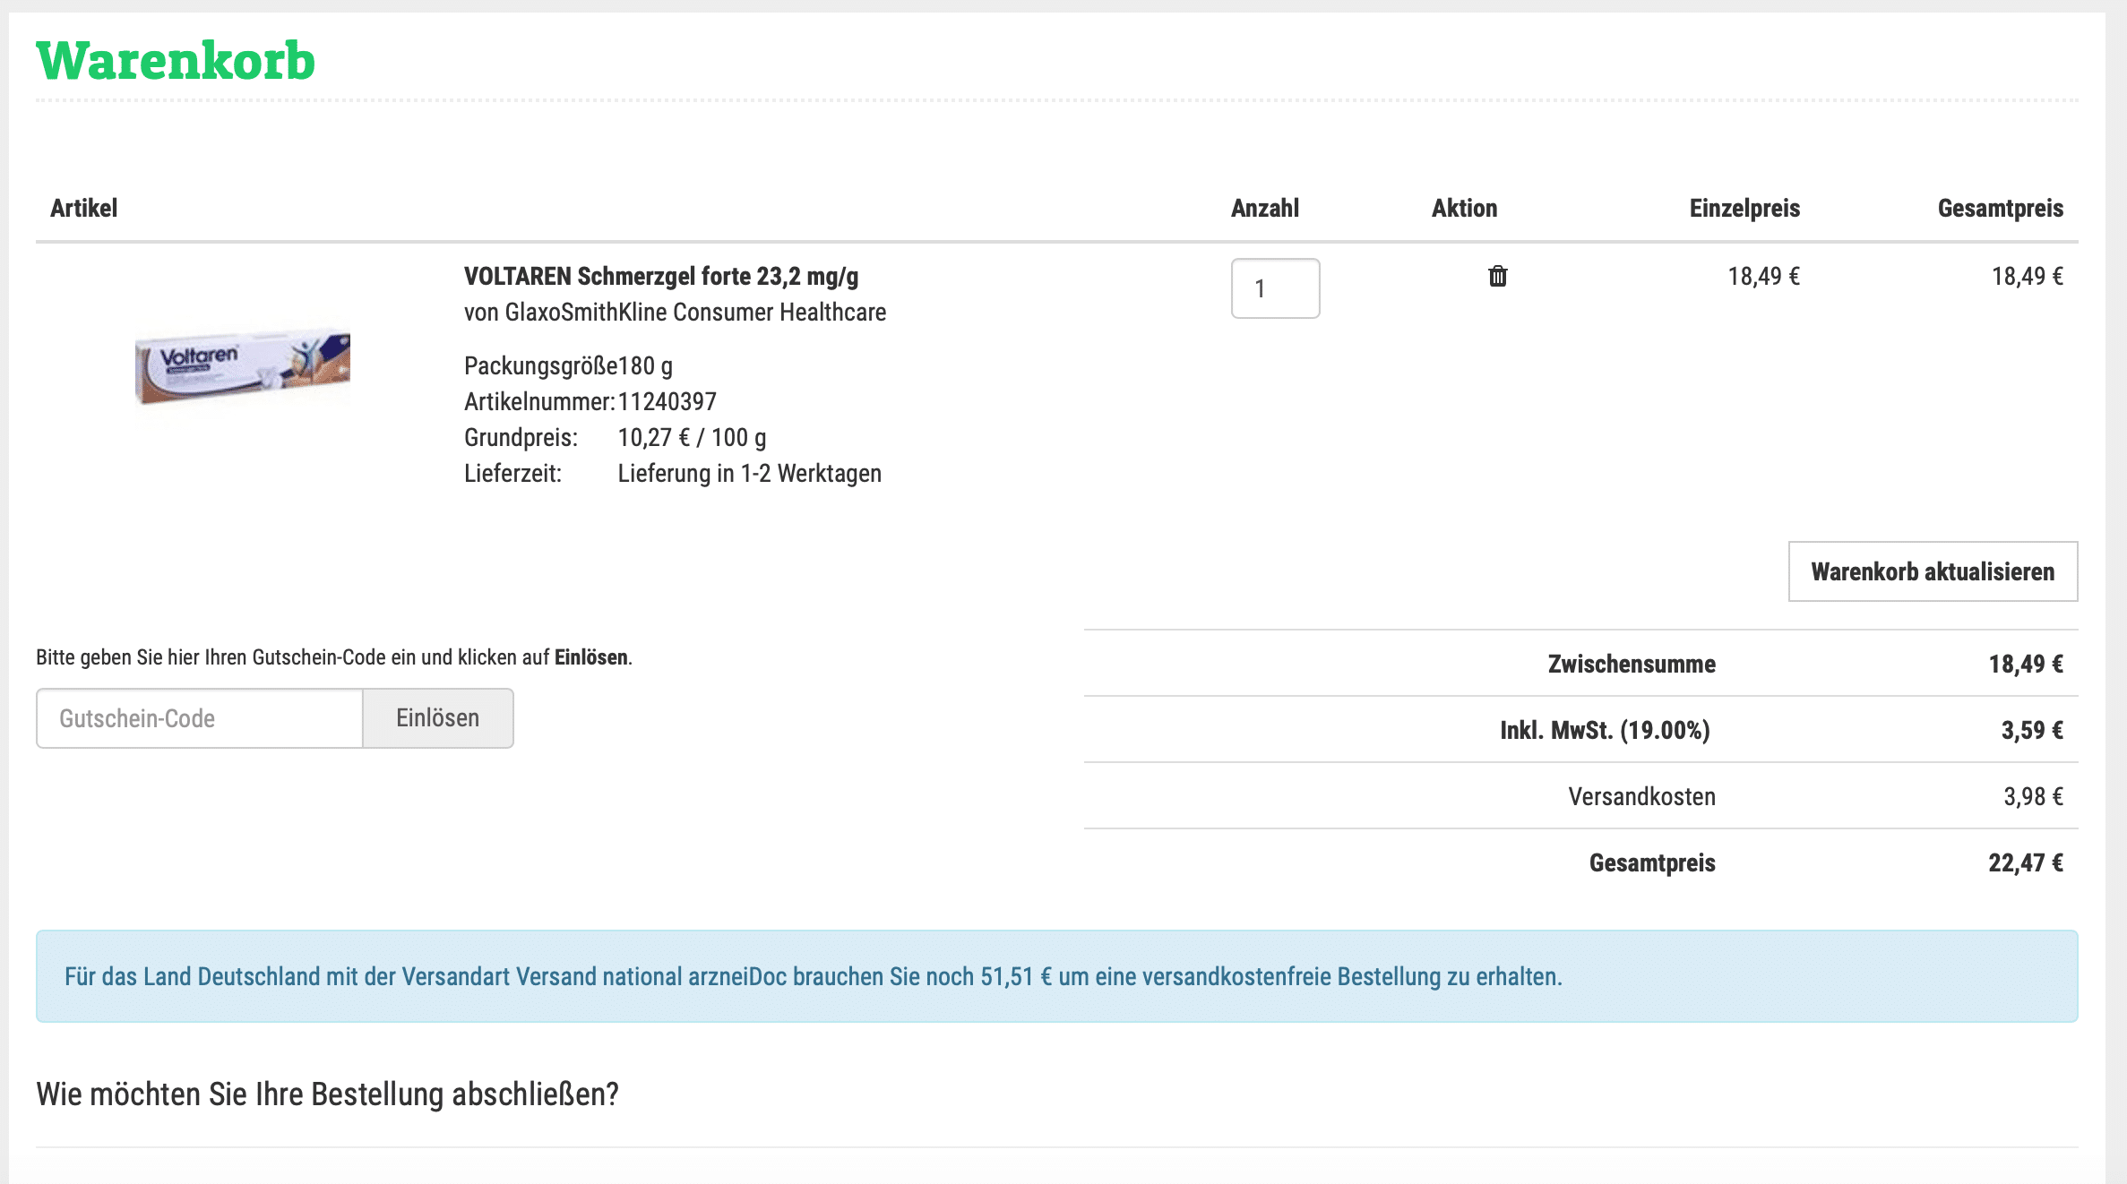The image size is (2127, 1184).
Task: Click the Gutschein-Code instruction text
Action: point(334,657)
